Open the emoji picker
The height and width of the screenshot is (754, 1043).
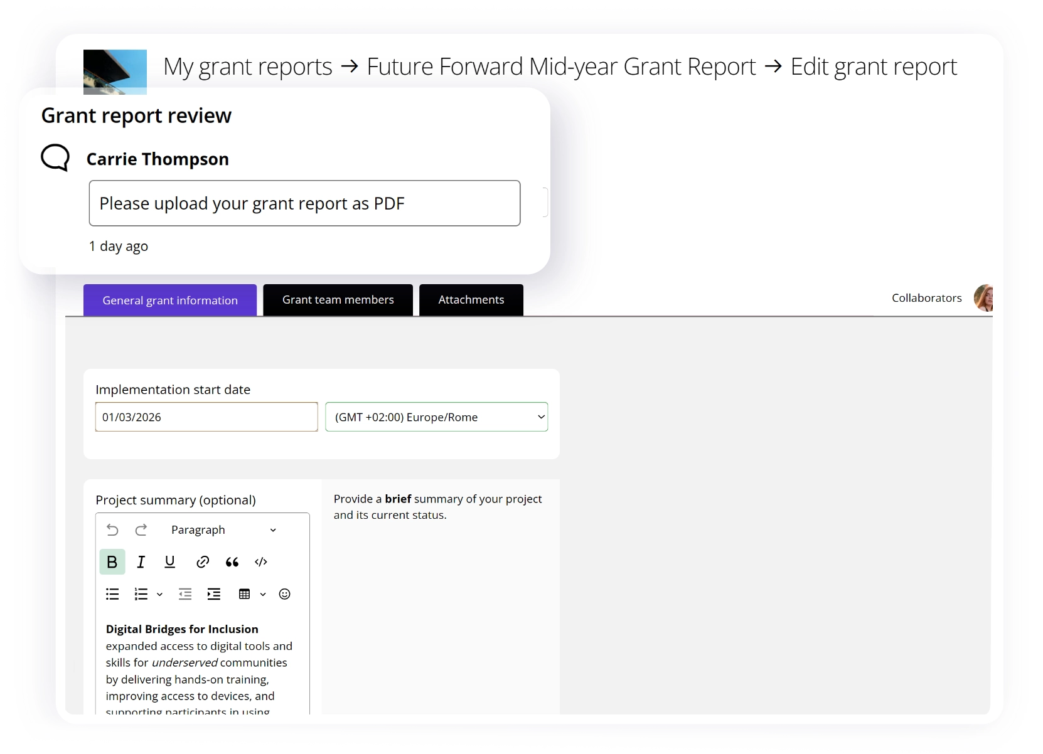tap(284, 594)
